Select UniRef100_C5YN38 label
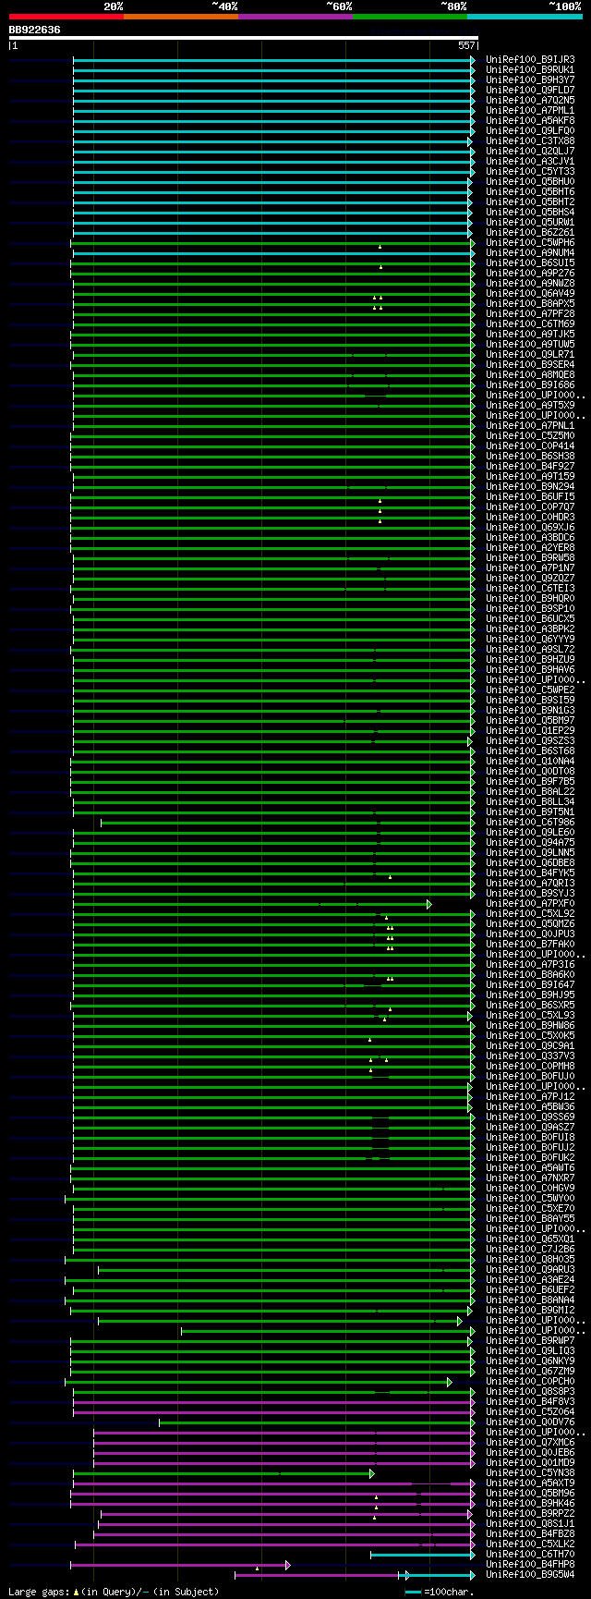The width and height of the screenshot is (591, 1599). (x=530, y=1473)
